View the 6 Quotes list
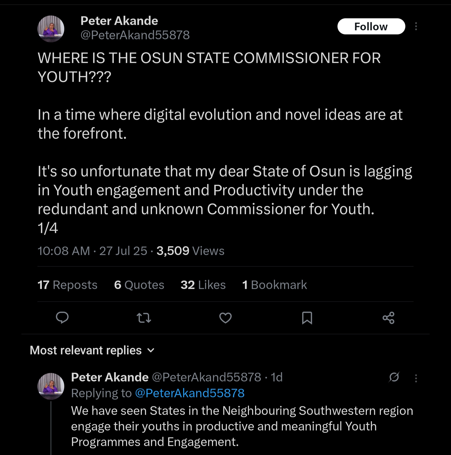 (x=139, y=285)
